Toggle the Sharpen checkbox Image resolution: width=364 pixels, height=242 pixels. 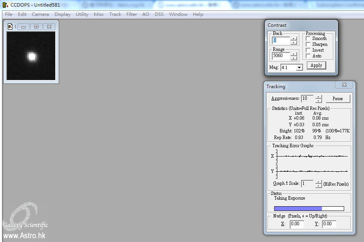[308, 45]
